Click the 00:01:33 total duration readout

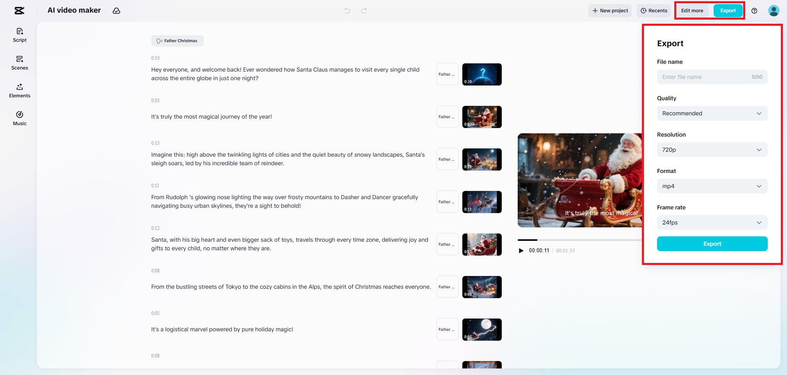[x=565, y=251]
